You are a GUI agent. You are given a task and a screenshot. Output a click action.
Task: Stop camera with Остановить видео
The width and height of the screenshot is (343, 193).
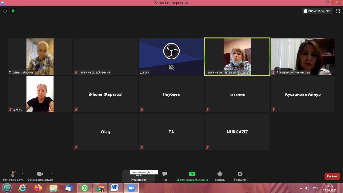(x=40, y=176)
